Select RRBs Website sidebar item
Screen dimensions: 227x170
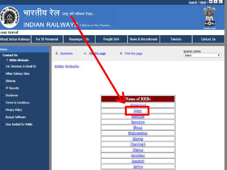19,60
